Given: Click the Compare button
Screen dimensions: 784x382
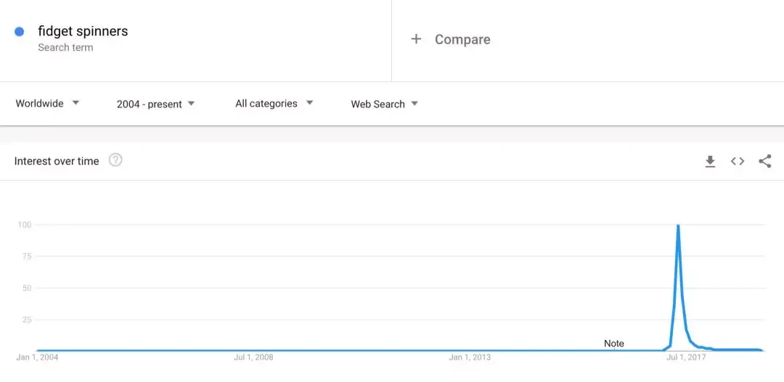Looking at the screenshot, I should pyautogui.click(x=451, y=39).
